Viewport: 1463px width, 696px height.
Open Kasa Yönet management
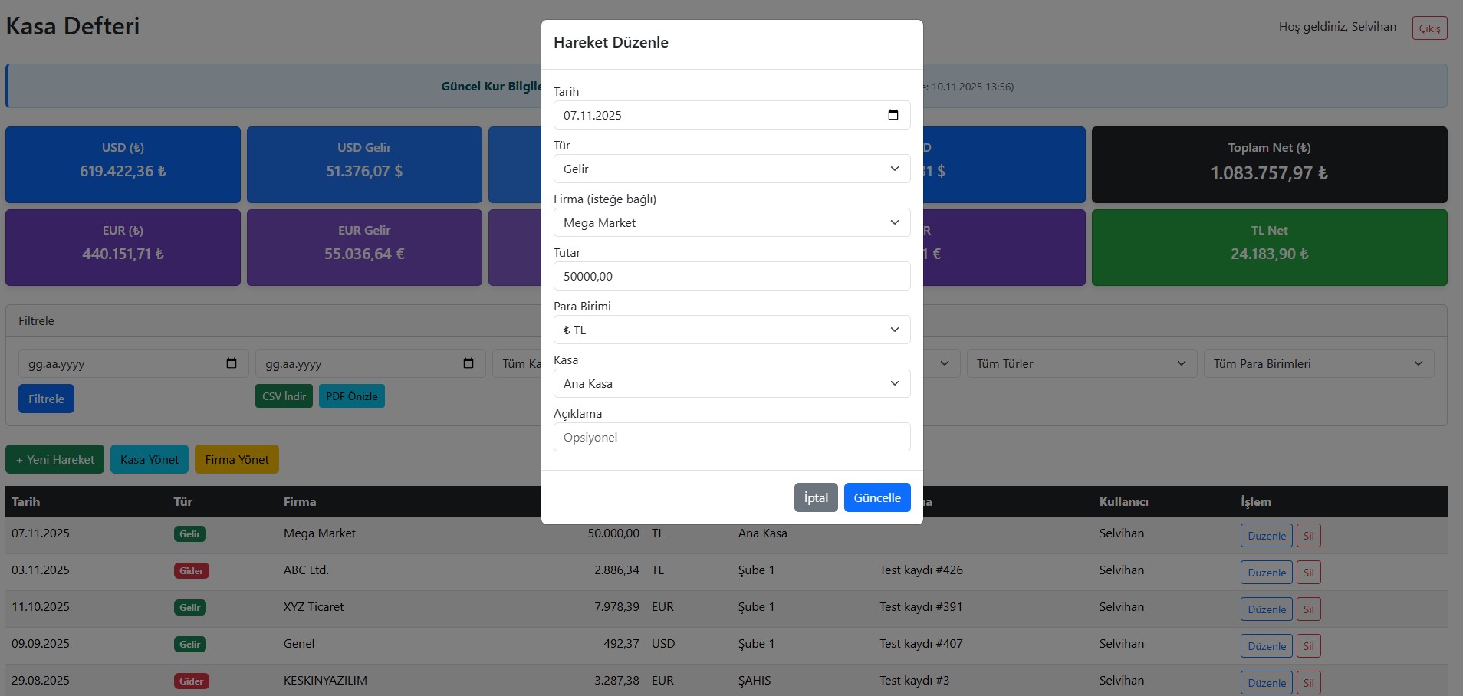pyautogui.click(x=150, y=459)
